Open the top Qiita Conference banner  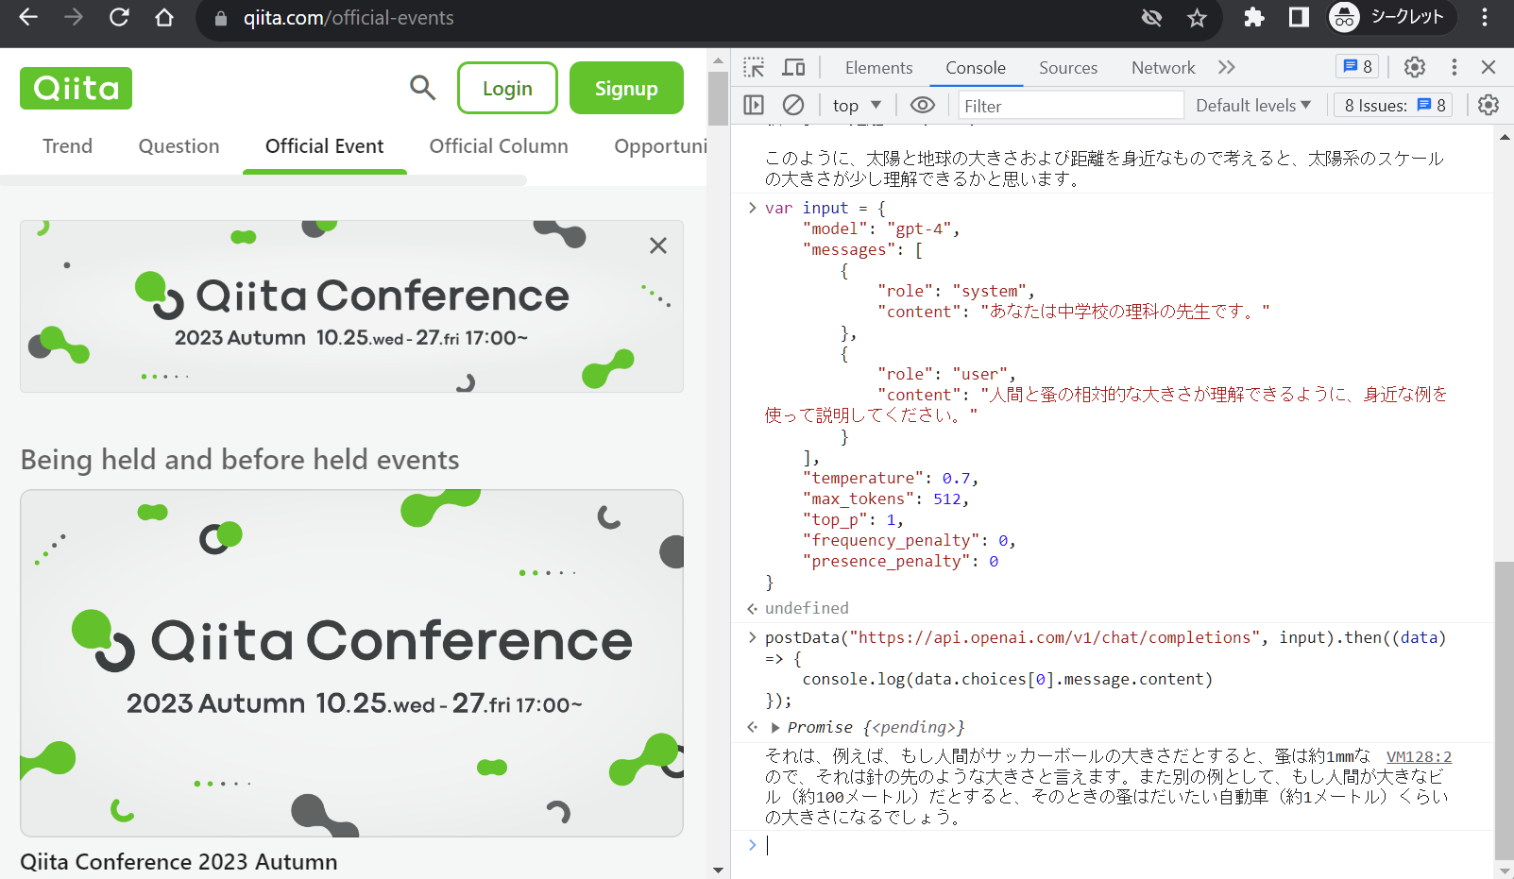click(x=351, y=306)
